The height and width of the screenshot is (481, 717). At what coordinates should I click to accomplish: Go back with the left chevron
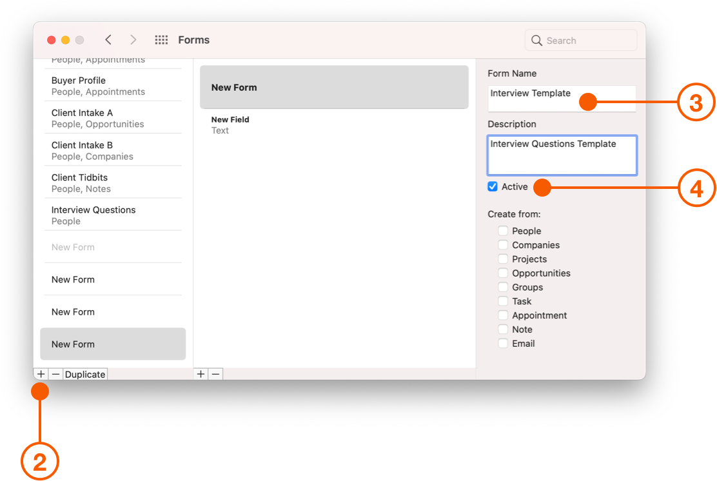[108, 40]
